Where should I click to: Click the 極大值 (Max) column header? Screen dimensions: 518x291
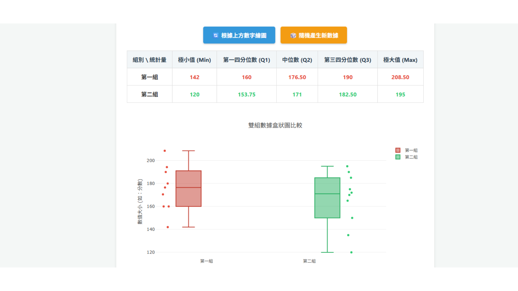(x=400, y=60)
